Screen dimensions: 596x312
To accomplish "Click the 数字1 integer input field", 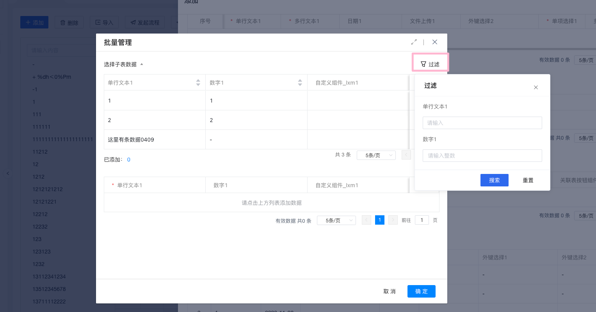I will click(x=482, y=156).
